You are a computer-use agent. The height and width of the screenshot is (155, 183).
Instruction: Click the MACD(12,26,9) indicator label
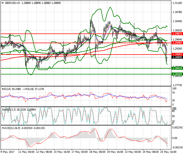pyautogui.click(x=11, y=129)
